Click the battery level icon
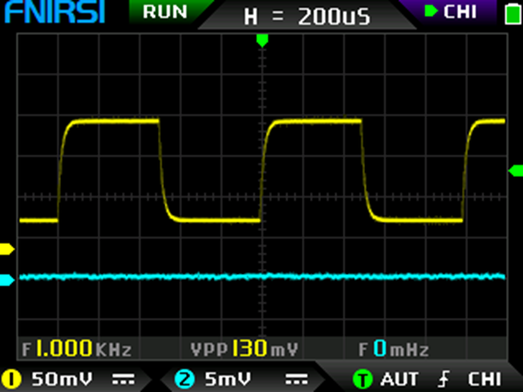Image resolution: width=523 pixels, height=392 pixels. coord(512,13)
